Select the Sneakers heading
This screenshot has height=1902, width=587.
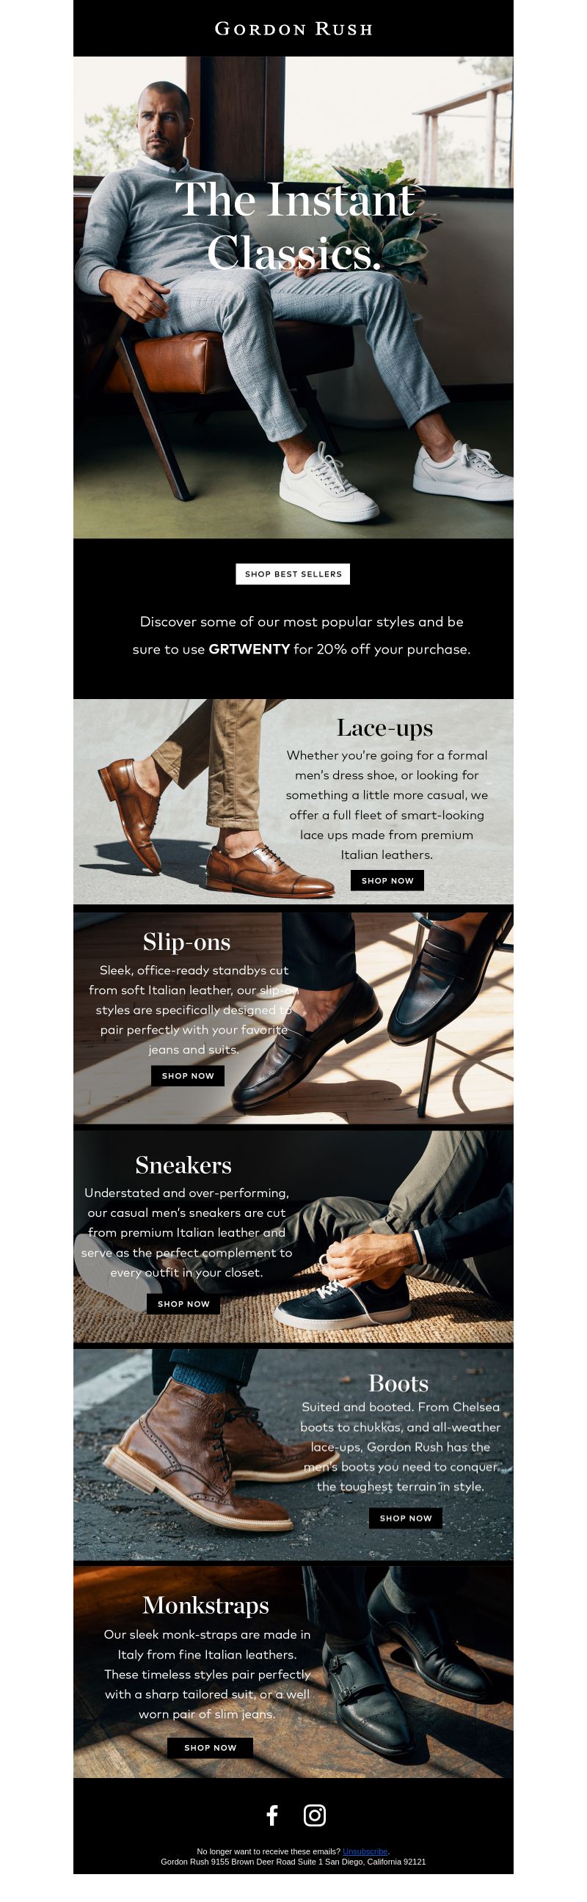point(183,1164)
